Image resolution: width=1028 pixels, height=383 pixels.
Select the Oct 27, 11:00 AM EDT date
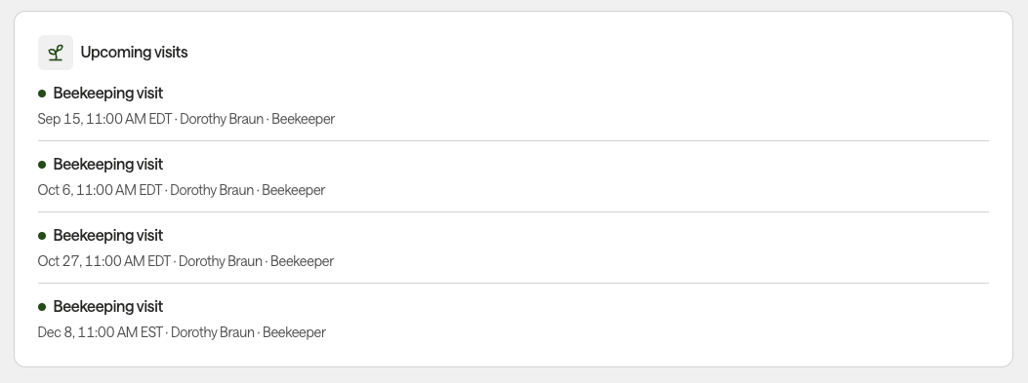coord(104,261)
